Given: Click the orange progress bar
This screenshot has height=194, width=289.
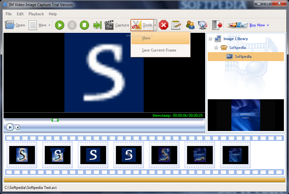Looking at the screenshot, I should point(144,180).
